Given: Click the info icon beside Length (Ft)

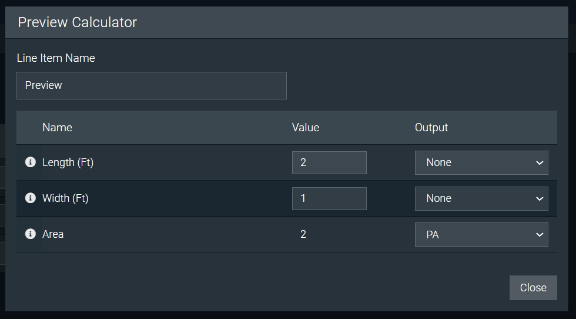Looking at the screenshot, I should point(31,162).
